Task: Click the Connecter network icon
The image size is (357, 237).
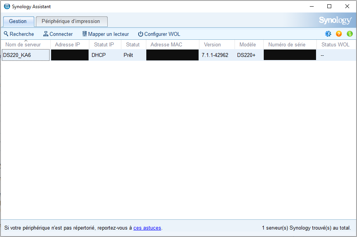Action: (x=46, y=34)
